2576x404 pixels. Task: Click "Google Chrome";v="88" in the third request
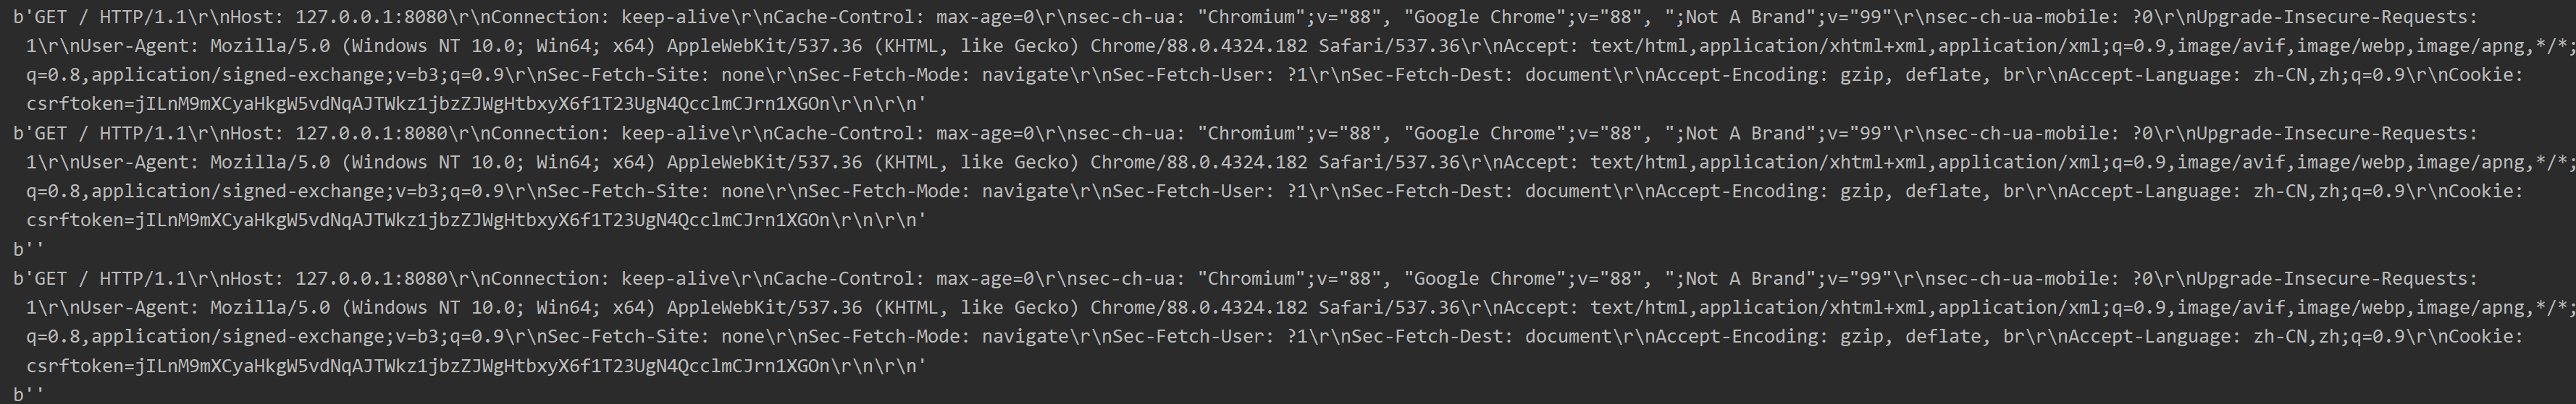coord(1524,279)
